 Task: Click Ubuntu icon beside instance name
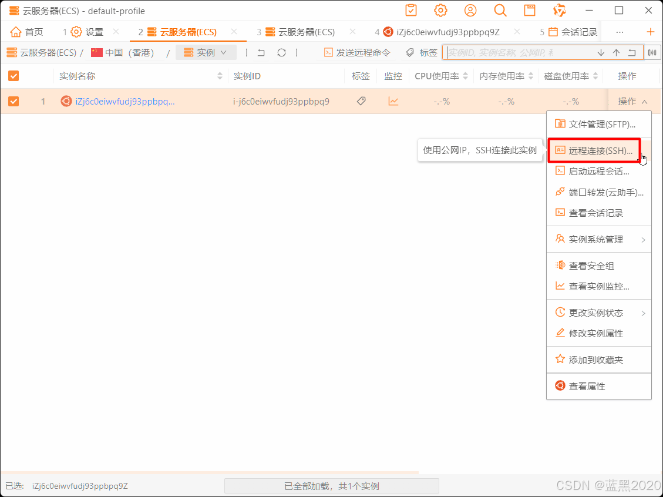[66, 101]
